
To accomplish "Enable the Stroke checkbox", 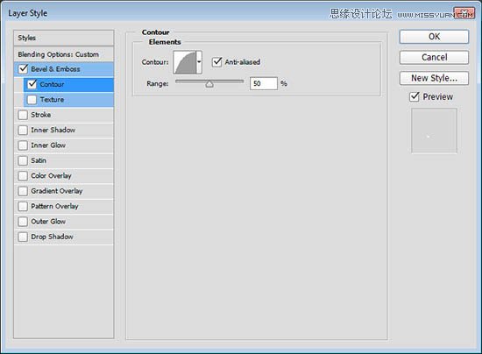I will [x=23, y=115].
